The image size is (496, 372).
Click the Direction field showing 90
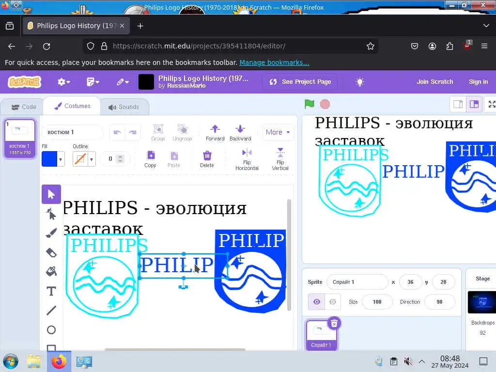439,302
